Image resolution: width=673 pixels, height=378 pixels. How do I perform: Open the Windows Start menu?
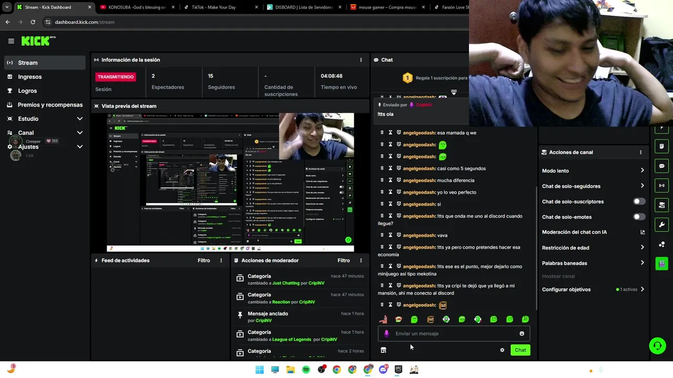point(259,370)
